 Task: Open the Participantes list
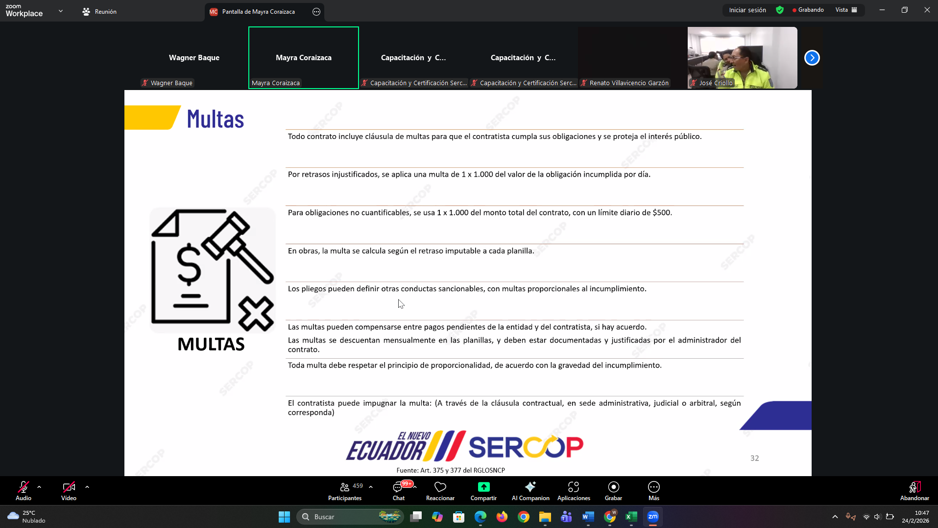click(x=345, y=491)
